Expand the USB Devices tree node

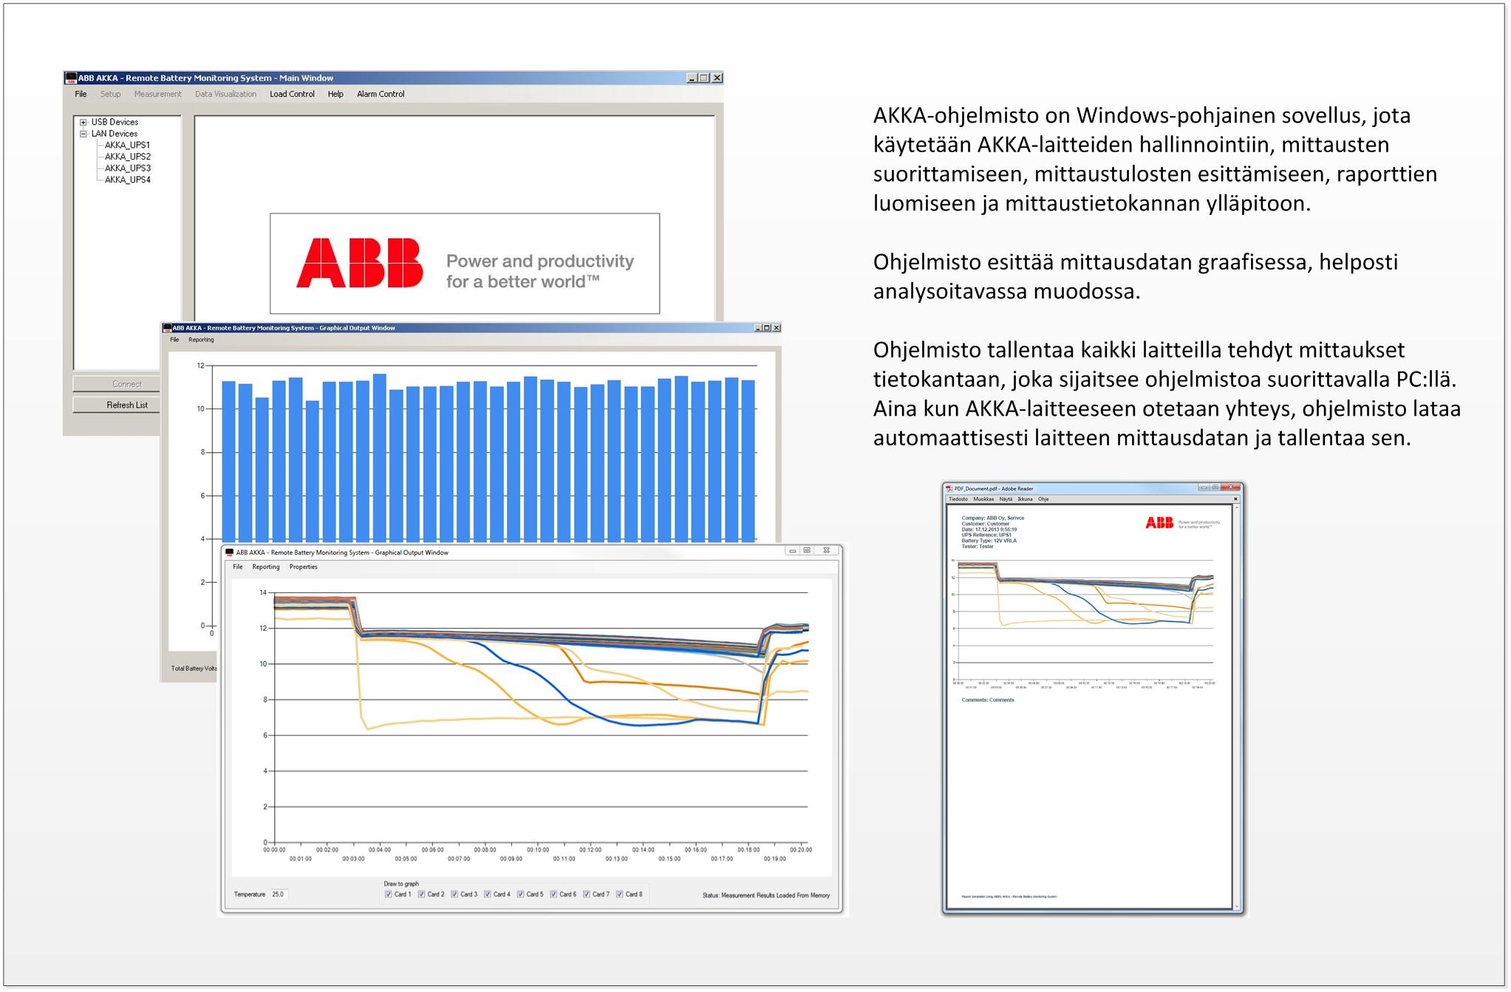[x=83, y=123]
